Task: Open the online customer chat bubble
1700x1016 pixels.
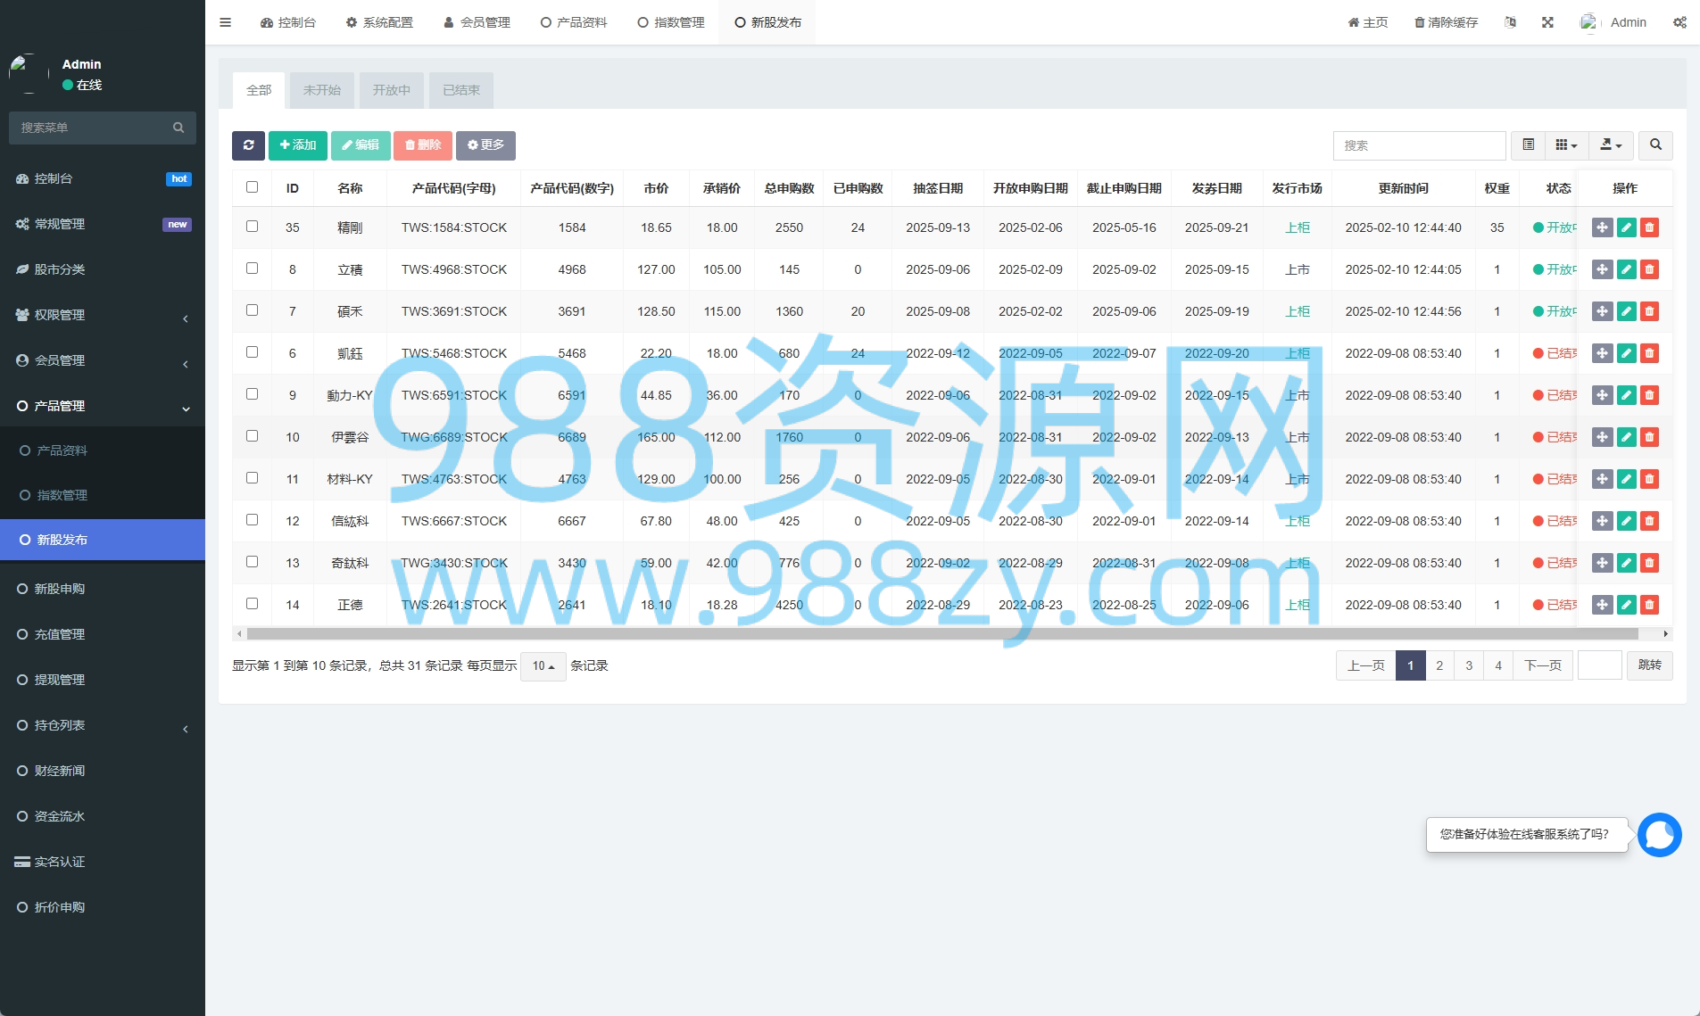Action: click(x=1659, y=835)
